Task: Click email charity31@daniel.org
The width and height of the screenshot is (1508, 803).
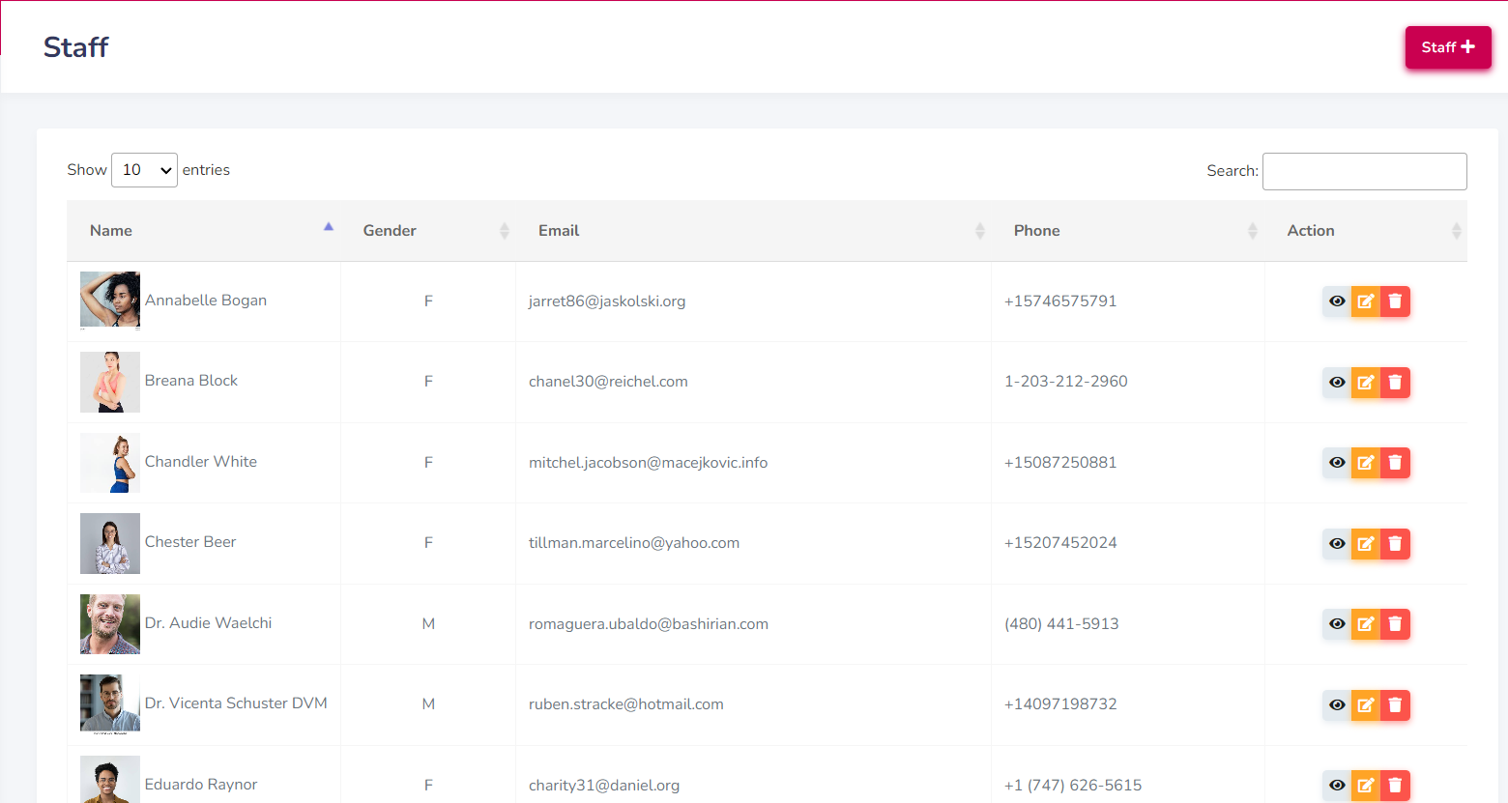Action: tap(604, 786)
